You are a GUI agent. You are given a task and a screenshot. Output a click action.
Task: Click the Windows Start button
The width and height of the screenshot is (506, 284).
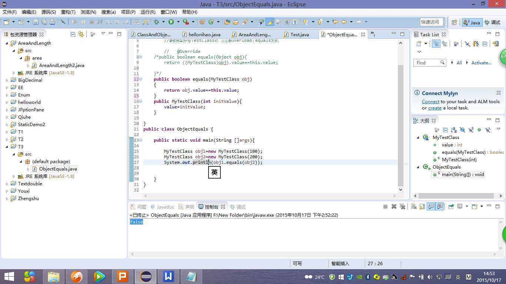point(9,276)
